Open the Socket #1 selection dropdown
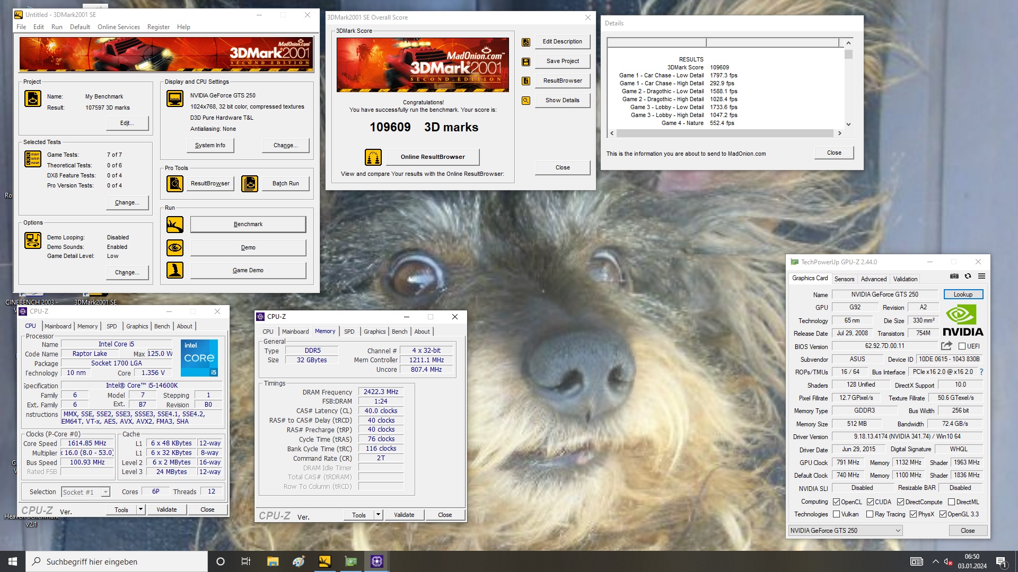Screen dimensions: 1018x572 [85, 492]
